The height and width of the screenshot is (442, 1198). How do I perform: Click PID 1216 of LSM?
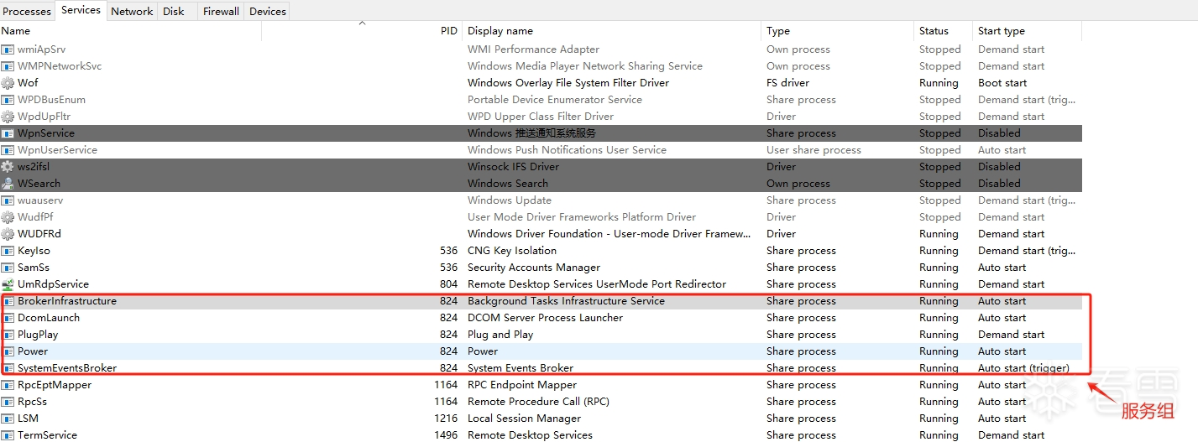[x=446, y=419]
